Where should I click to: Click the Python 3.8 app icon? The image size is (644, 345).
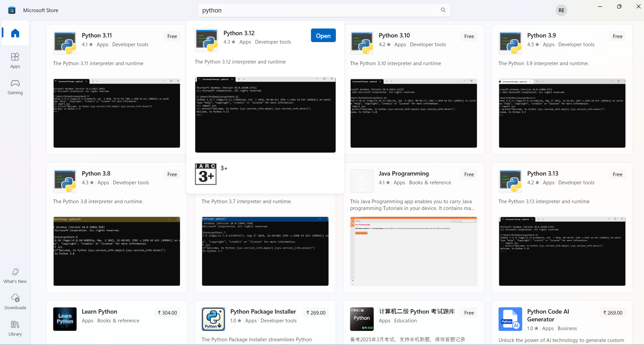65,181
